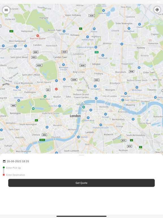The height and width of the screenshot is (218, 163).
Task: Tap the calendar icon beside the date
Action: (4, 161)
